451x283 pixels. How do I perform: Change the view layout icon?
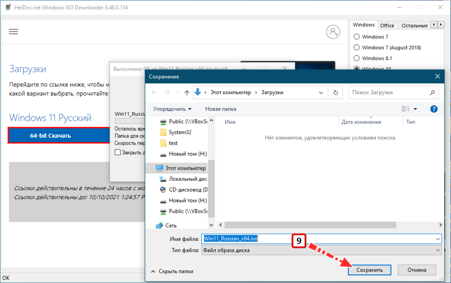[406, 109]
